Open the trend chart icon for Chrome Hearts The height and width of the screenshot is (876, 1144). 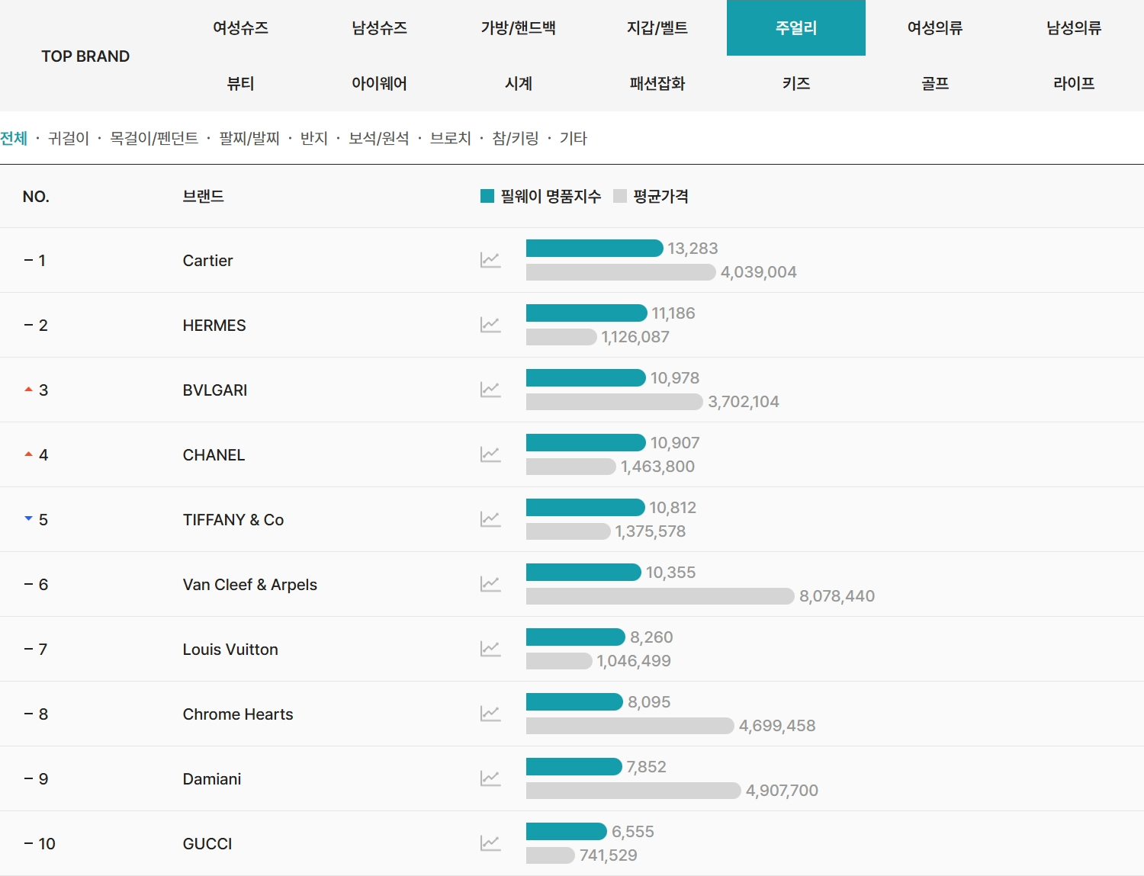click(490, 714)
